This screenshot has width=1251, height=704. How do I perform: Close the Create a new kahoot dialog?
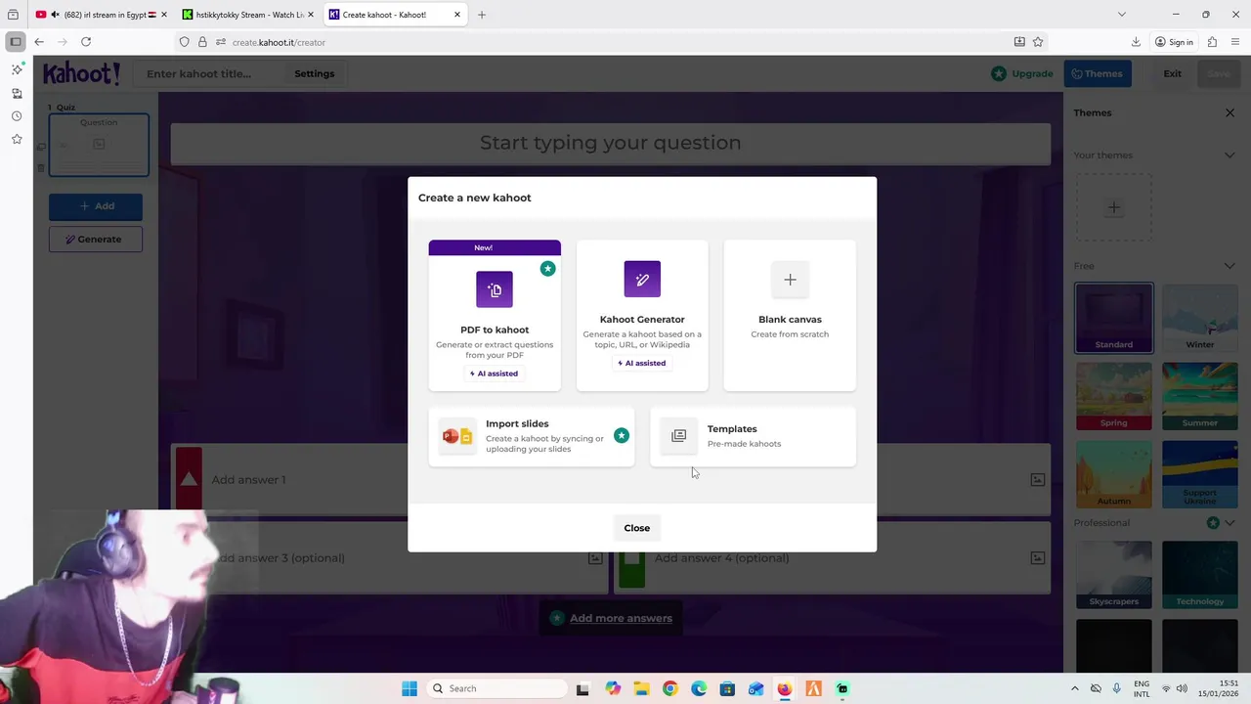pos(636,528)
